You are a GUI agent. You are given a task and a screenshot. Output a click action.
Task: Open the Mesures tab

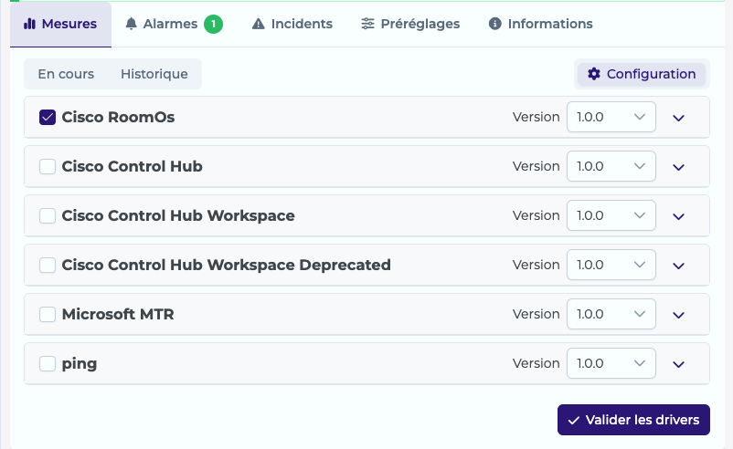pyautogui.click(x=60, y=24)
